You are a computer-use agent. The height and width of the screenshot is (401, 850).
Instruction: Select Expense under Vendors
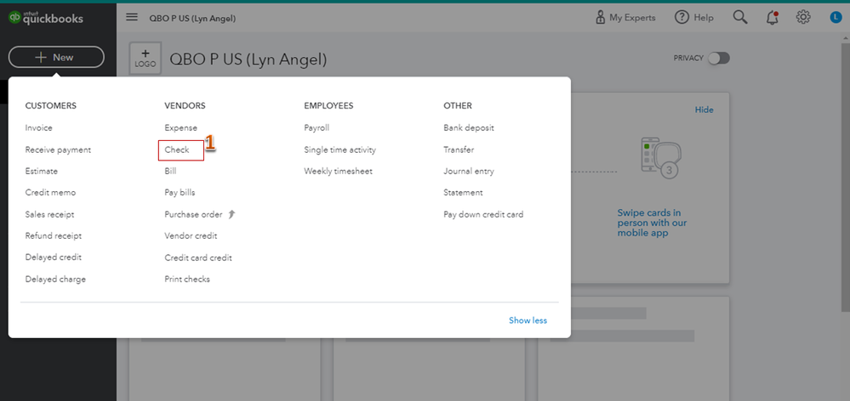click(x=181, y=128)
